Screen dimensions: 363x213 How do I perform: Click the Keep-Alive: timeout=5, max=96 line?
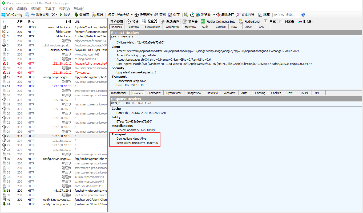(137, 143)
